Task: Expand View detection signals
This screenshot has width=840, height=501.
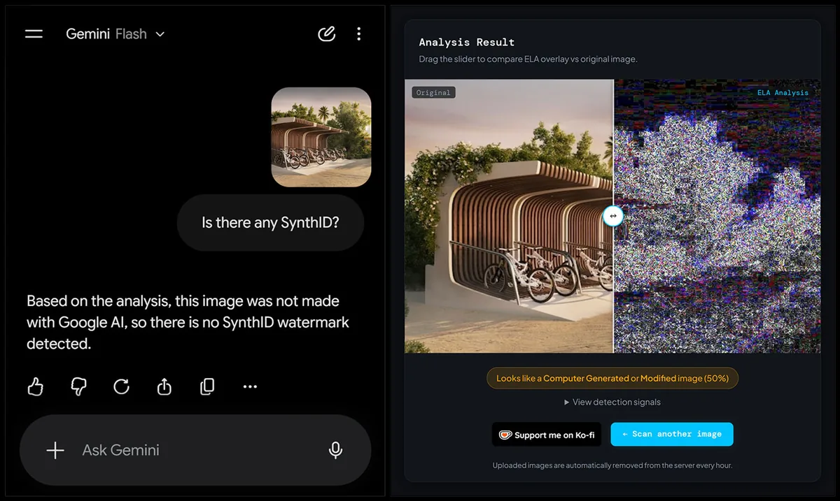Action: (612, 402)
